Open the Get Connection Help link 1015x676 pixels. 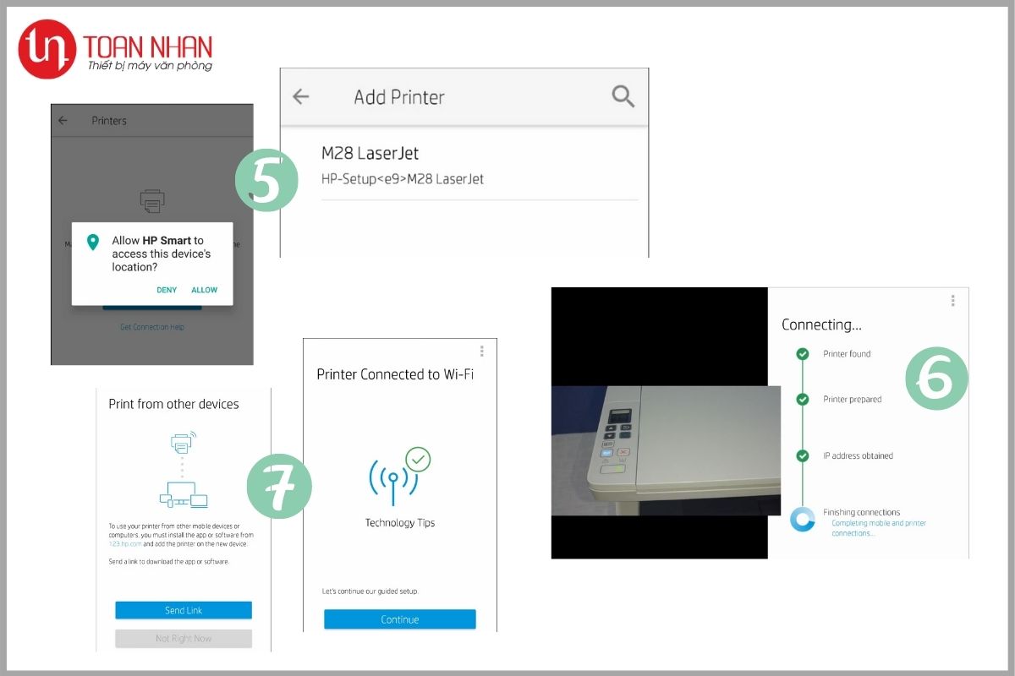pyautogui.click(x=152, y=327)
